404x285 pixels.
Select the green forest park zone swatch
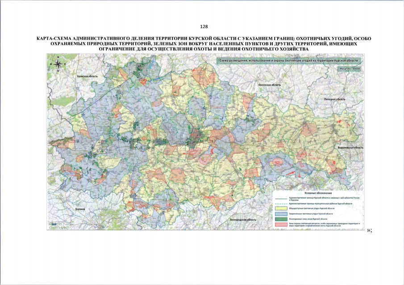[x=282, y=219]
